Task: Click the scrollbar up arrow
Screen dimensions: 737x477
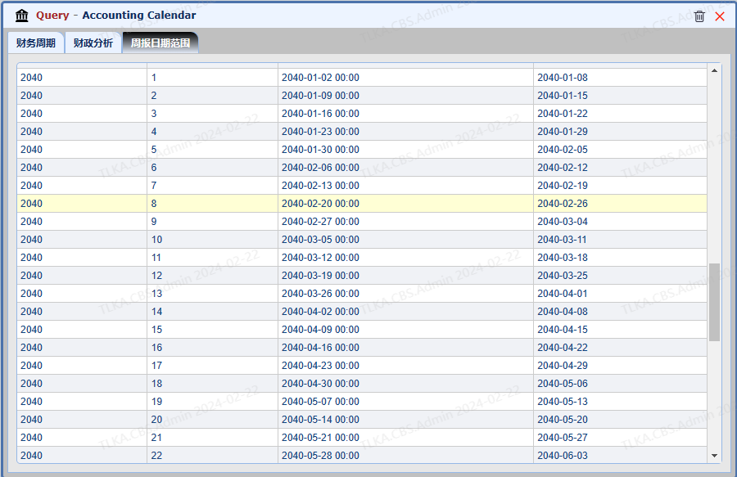Action: [714, 70]
